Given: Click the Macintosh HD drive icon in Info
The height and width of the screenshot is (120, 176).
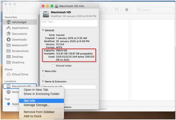Looking at the screenshot, I should (x=46, y=14).
